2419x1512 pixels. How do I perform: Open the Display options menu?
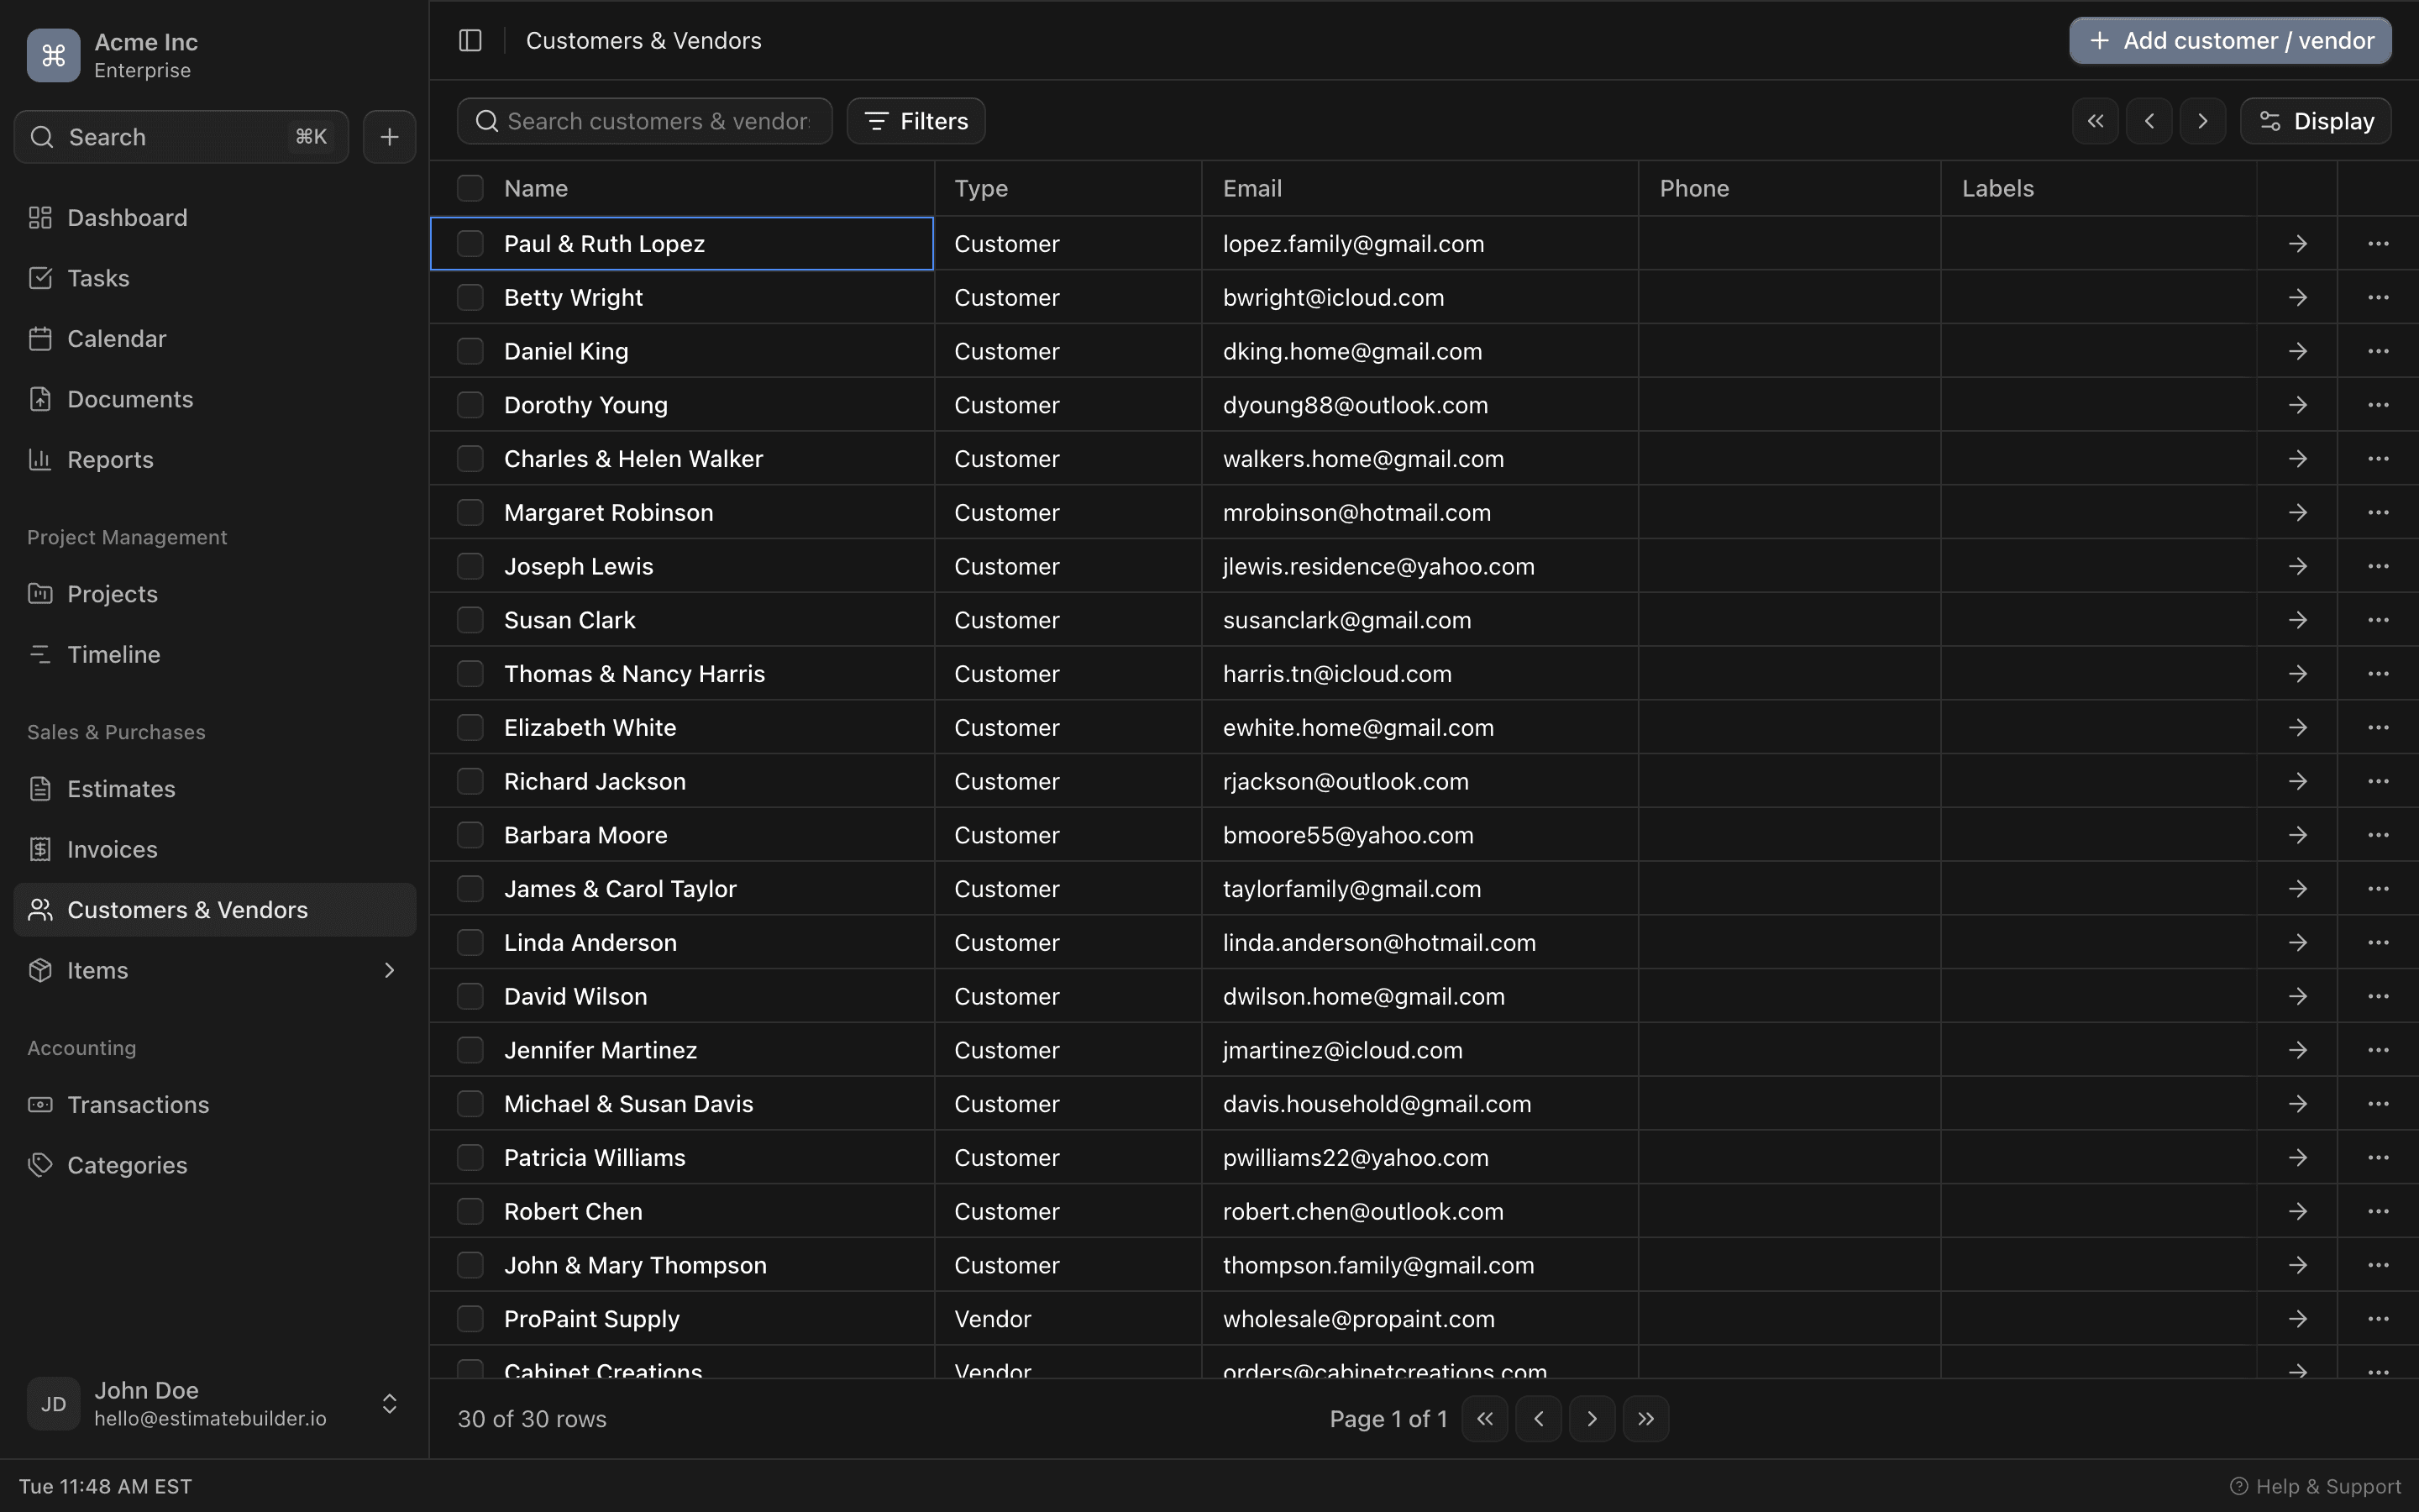pos(2315,120)
